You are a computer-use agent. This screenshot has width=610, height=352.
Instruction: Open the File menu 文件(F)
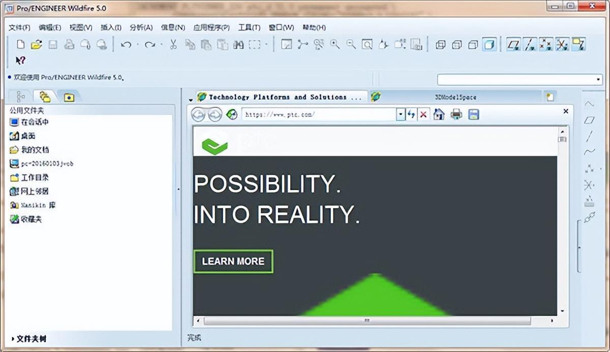19,27
